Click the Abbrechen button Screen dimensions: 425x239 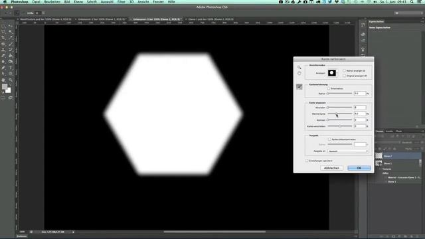pos(331,168)
